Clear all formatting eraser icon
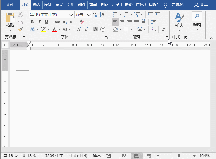The height and width of the screenshot is (159, 216). tap(82, 22)
